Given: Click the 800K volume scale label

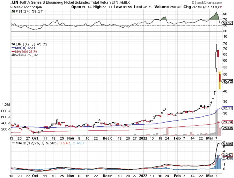Looking at the screenshot, I should pos(6,111).
